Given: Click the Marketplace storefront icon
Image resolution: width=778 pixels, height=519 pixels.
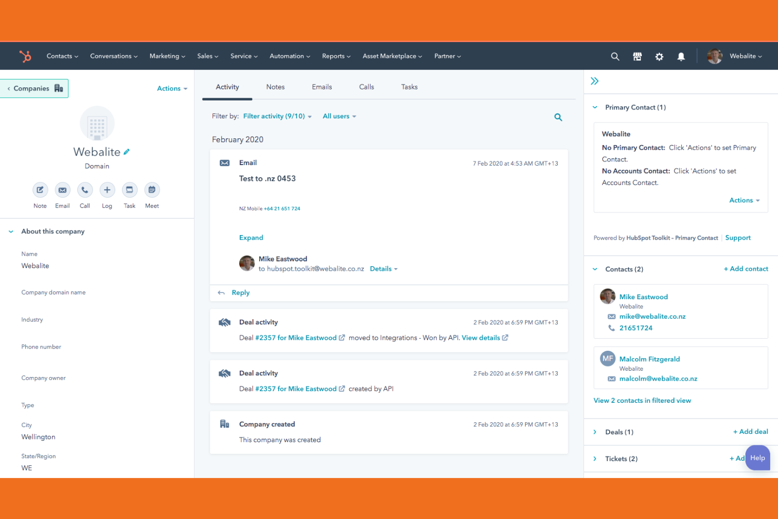Looking at the screenshot, I should click(637, 56).
